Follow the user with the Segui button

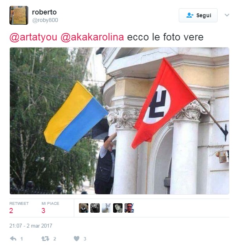pyautogui.click(x=198, y=15)
